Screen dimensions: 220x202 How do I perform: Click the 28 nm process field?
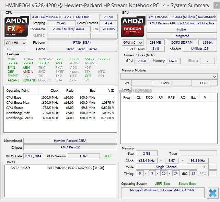[108, 17]
